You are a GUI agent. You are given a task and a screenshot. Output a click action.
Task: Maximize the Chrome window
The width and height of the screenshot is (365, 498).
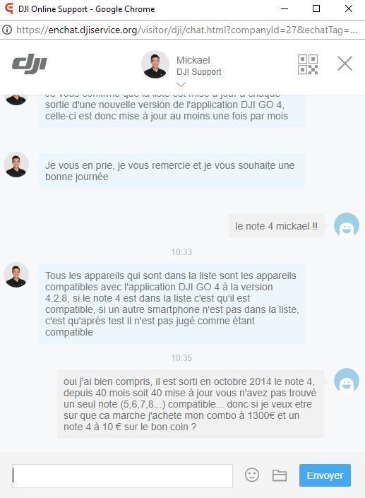pyautogui.click(x=316, y=8)
